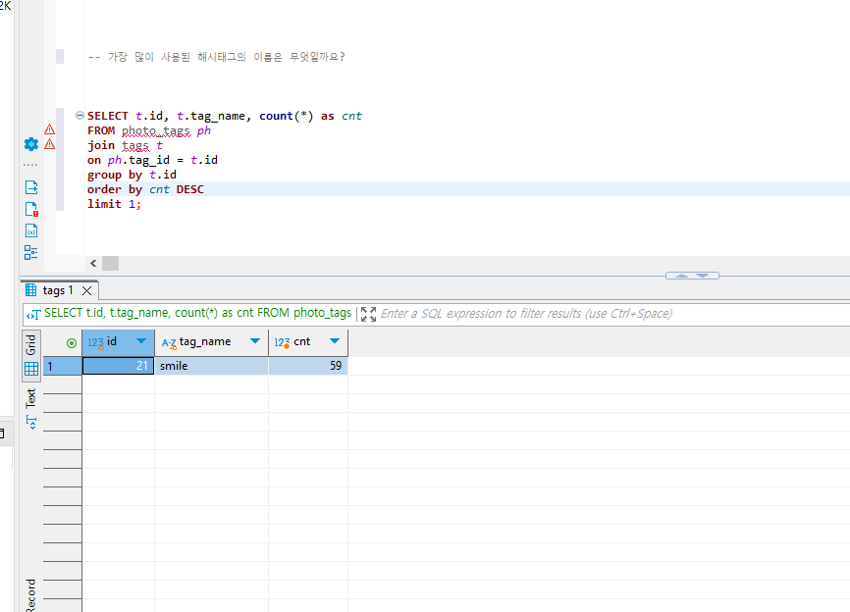Expand filter panel with the arrows icon
Screen dimensions: 850x612
tap(369, 314)
